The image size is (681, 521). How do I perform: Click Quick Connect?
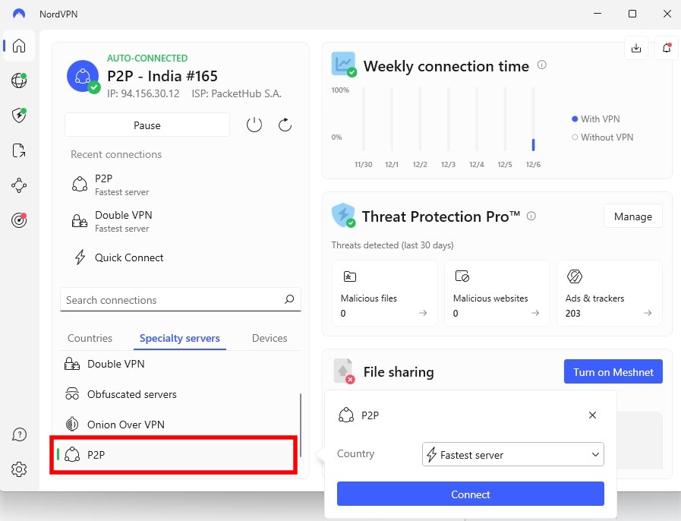180,257
